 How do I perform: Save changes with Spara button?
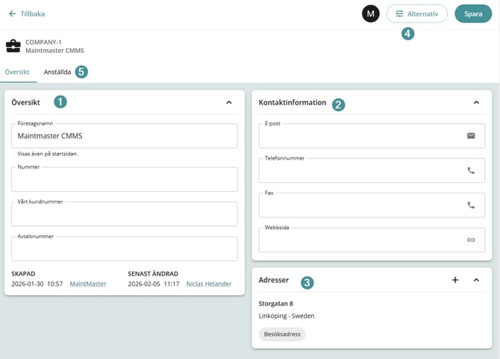473,13
